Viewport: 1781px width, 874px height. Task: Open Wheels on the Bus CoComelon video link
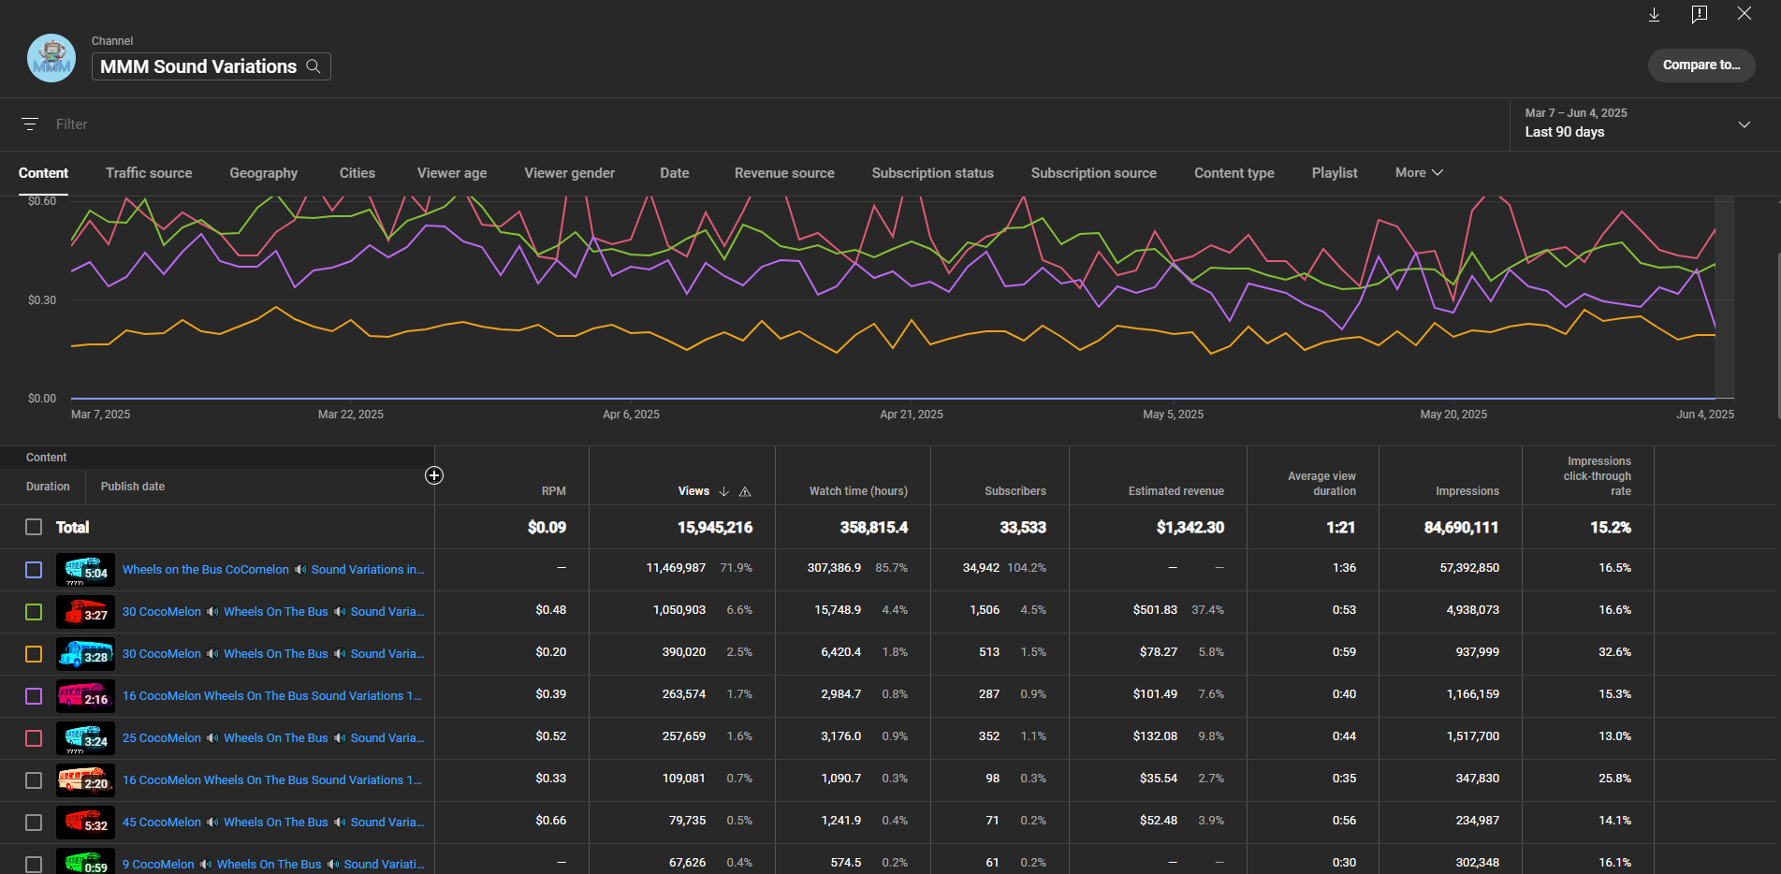pyautogui.click(x=273, y=570)
